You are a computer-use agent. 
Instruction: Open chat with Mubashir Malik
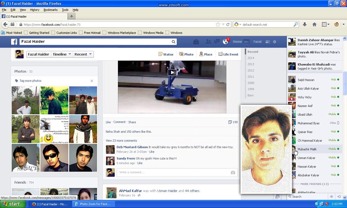314,149
